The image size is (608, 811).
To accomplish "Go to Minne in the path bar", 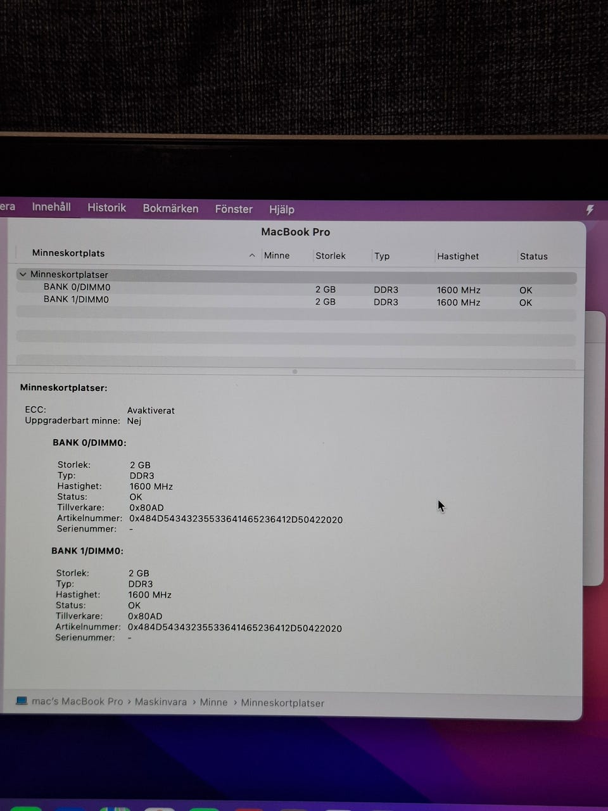I will point(213,702).
